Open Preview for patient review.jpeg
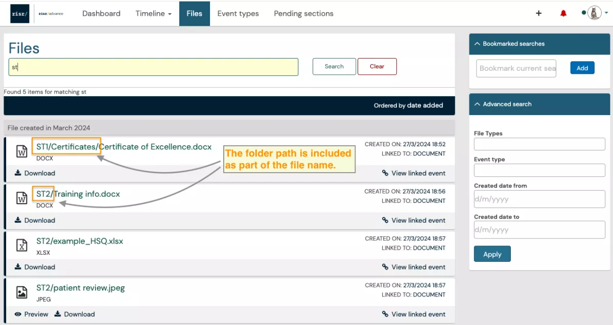The image size is (613, 325). pos(31,314)
